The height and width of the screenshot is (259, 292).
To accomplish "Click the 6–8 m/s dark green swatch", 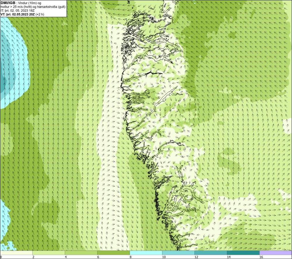I will (114, 253).
